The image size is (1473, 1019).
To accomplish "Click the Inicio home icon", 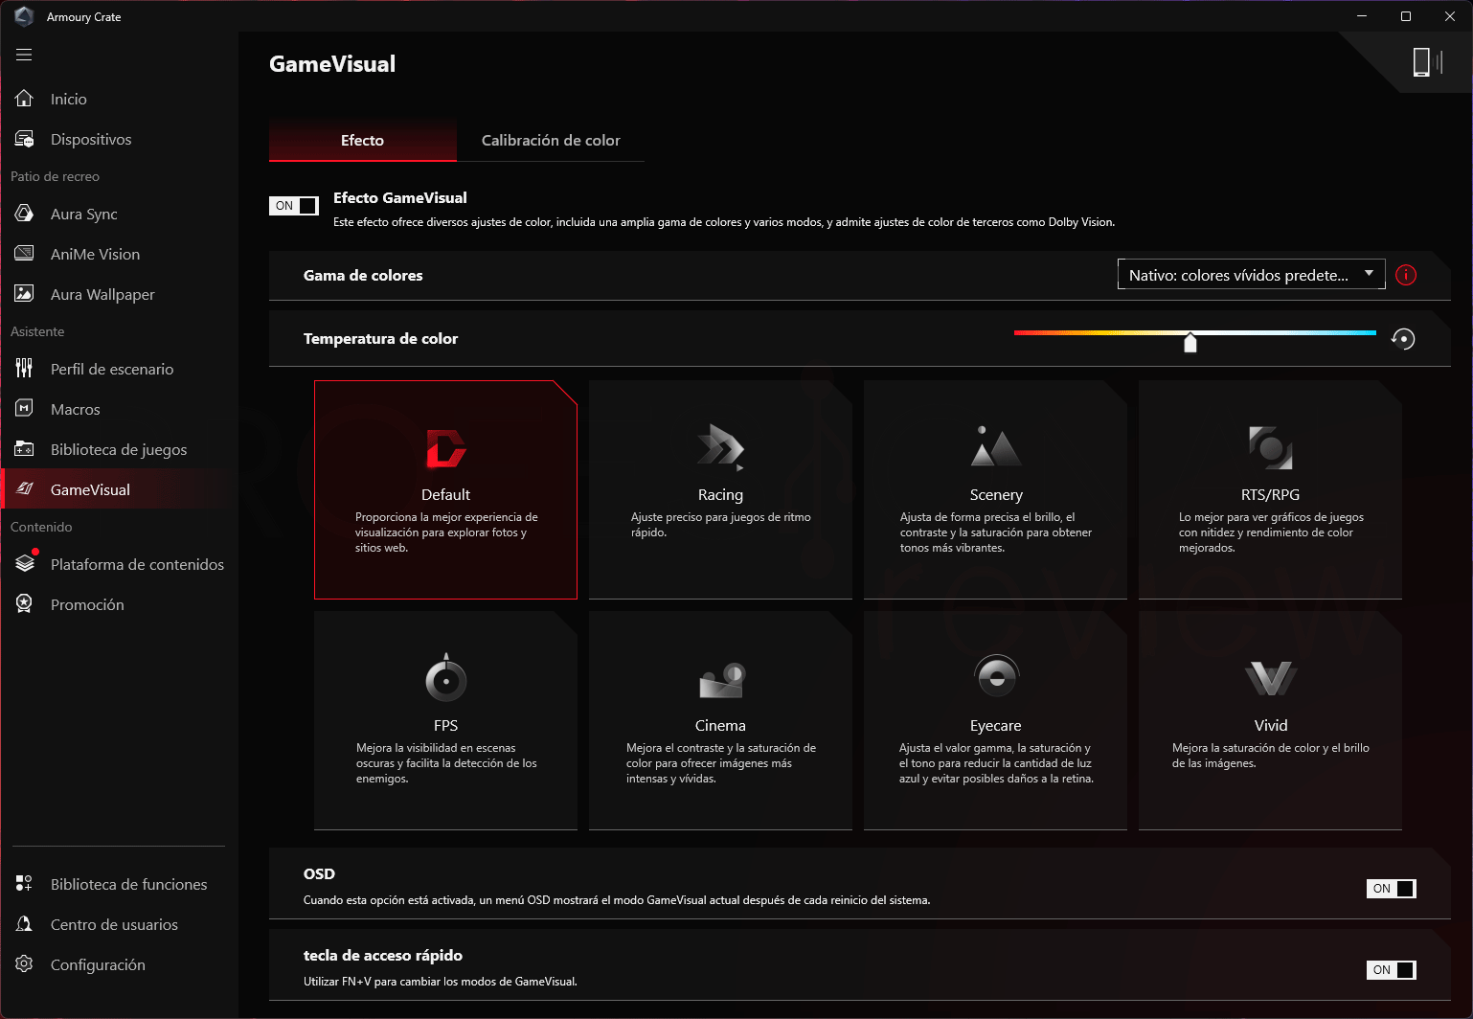I will (x=24, y=99).
